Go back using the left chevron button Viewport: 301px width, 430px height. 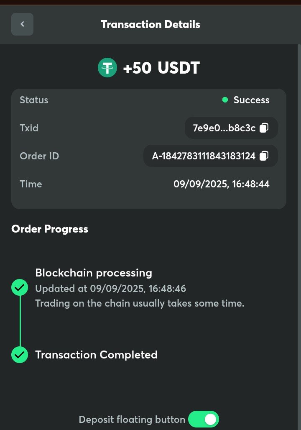pyautogui.click(x=22, y=24)
